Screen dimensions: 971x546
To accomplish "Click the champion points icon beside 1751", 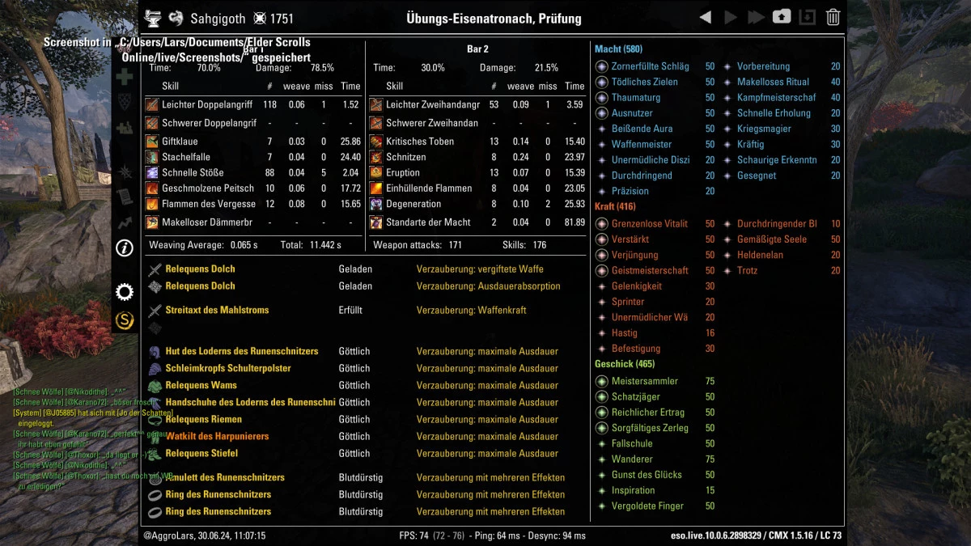I will 260,18.
